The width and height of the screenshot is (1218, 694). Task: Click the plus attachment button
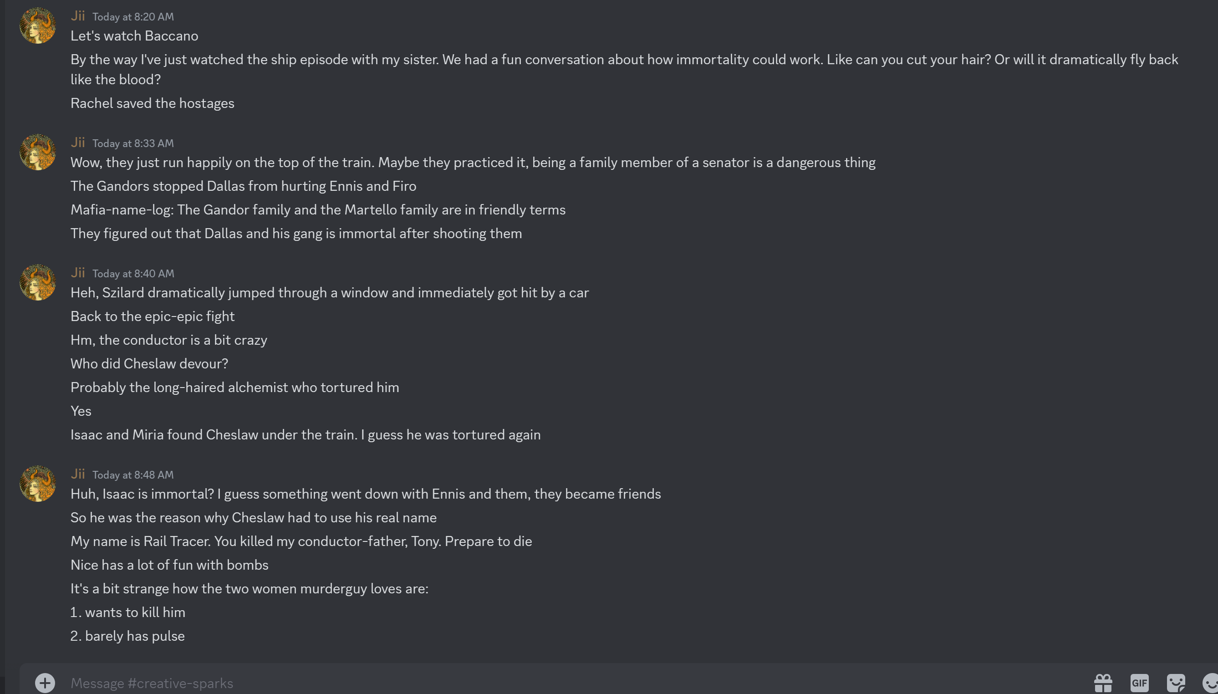click(x=45, y=683)
